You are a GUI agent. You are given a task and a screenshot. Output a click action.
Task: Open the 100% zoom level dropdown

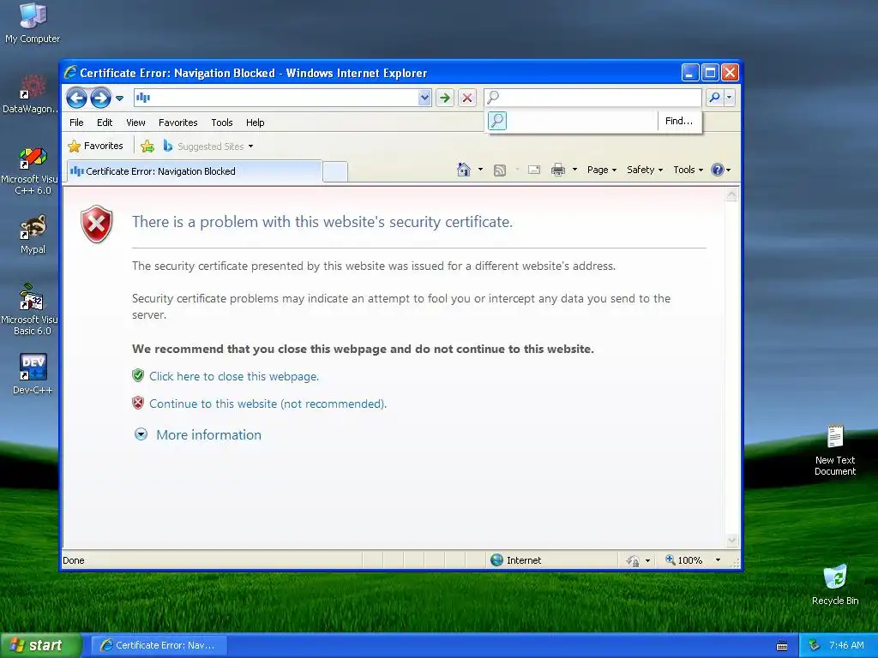(718, 560)
